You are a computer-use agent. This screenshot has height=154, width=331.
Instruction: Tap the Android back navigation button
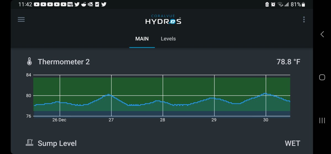(x=322, y=34)
